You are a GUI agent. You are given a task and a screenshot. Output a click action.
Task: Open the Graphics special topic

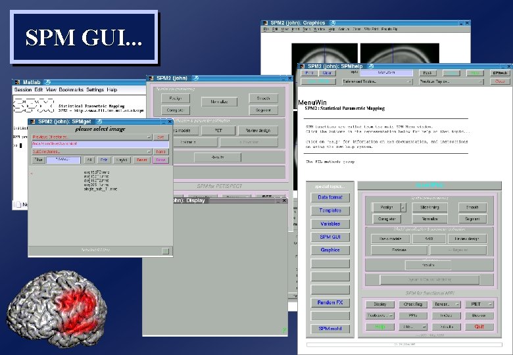[330, 250]
